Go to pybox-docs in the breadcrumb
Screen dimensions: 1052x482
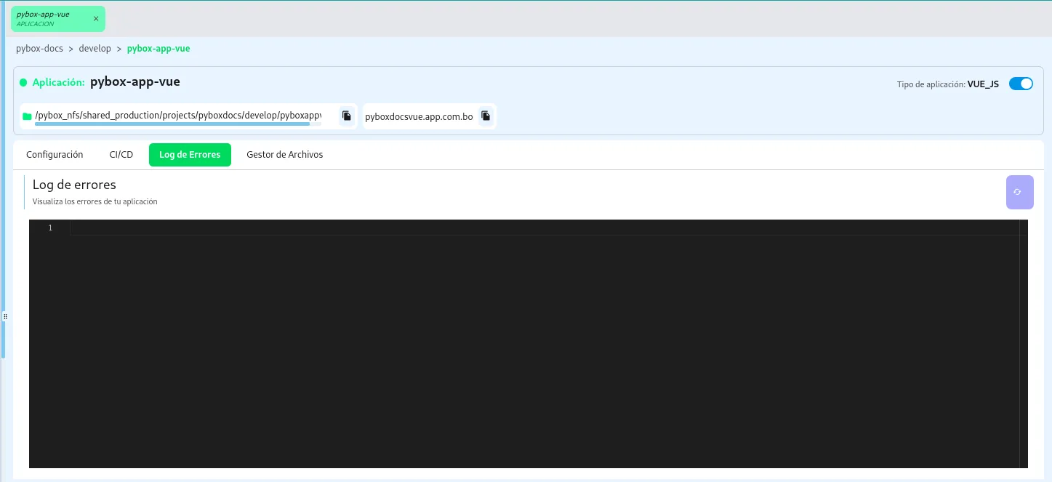39,49
